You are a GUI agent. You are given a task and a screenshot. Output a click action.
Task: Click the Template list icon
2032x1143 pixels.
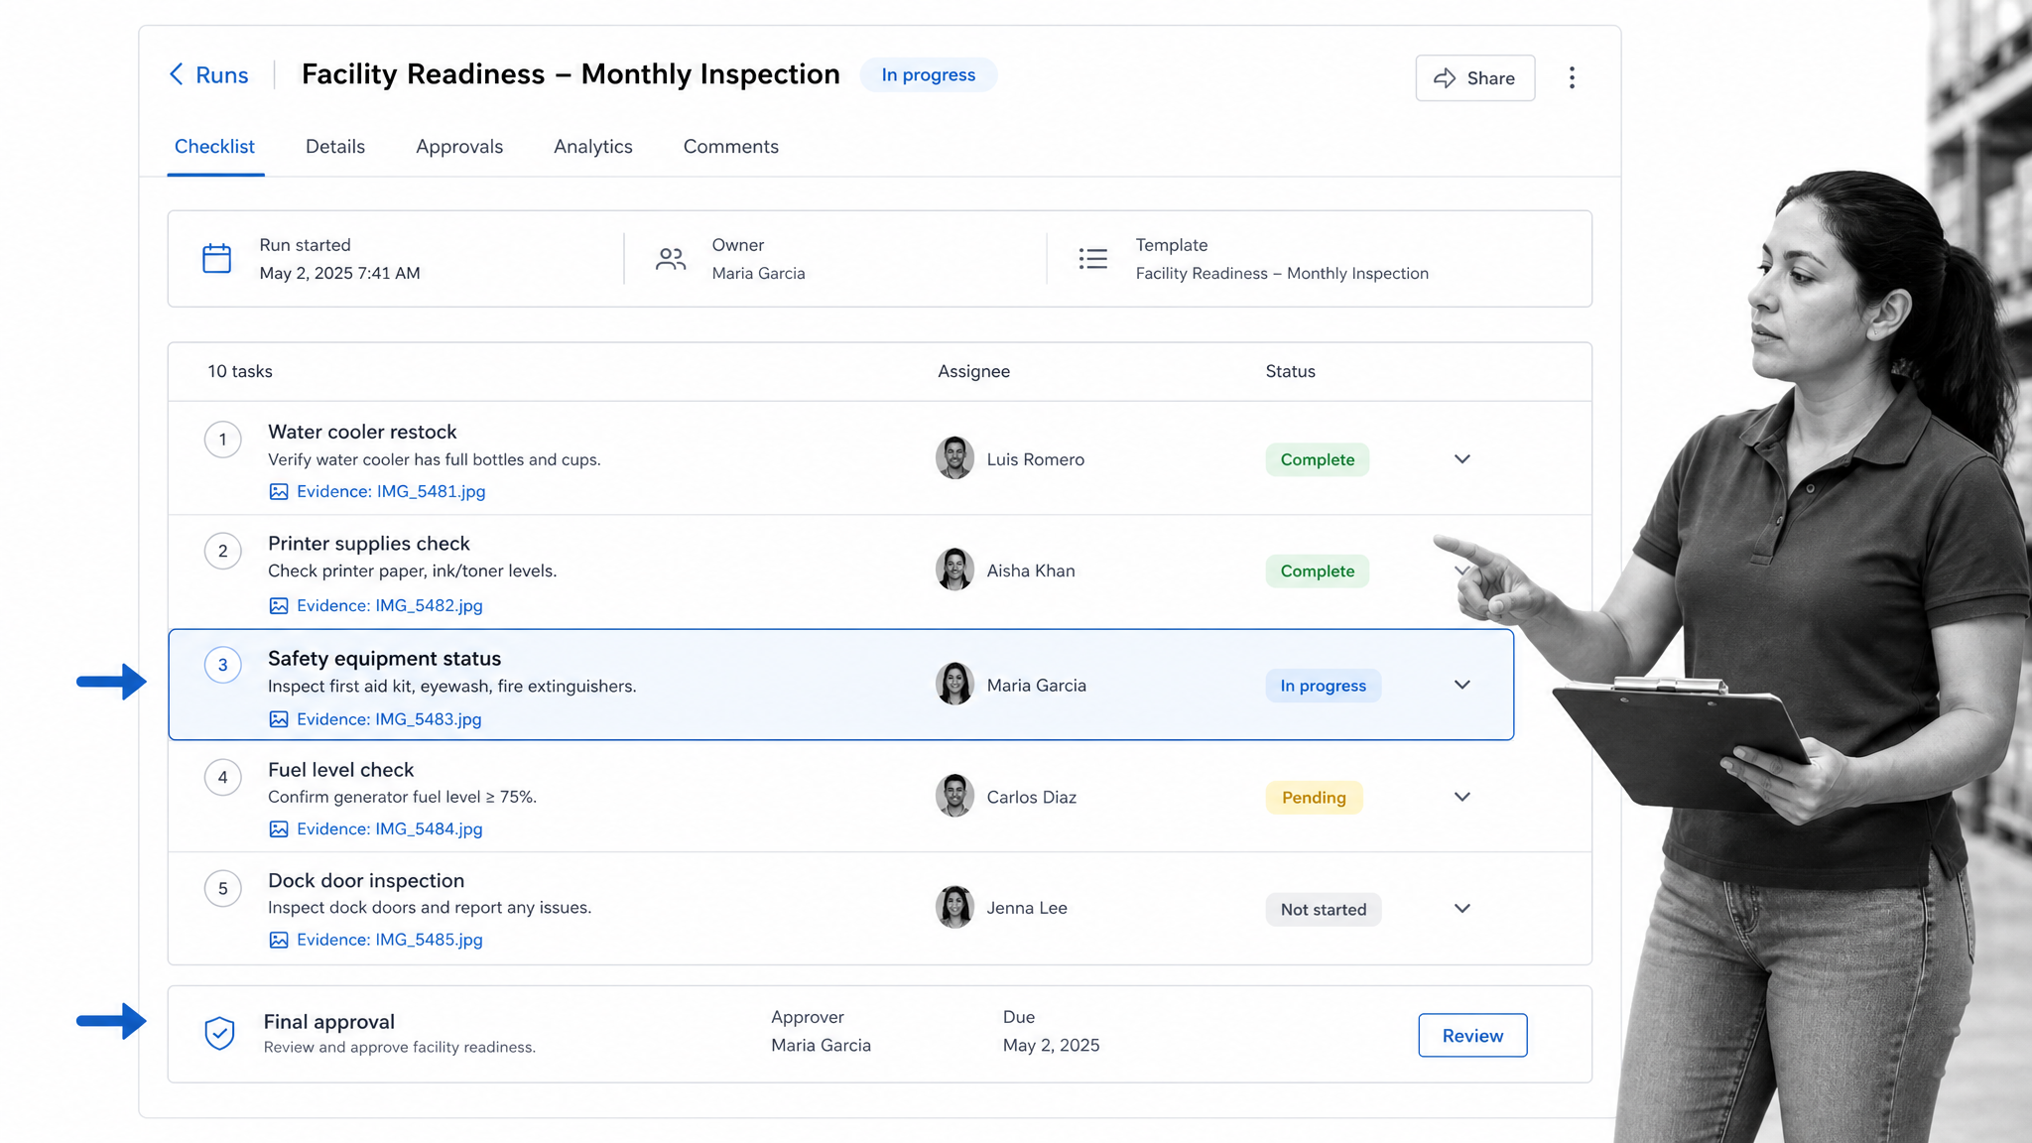coord(1093,259)
